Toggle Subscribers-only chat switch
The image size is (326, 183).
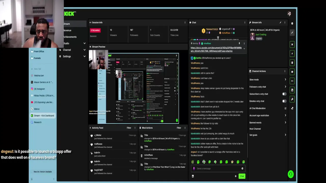pyautogui.click(x=284, y=94)
